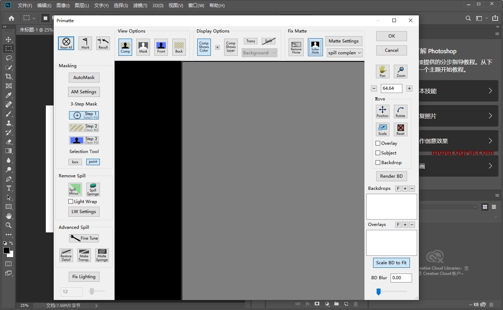The image size is (503, 310).
Task: Select the Rotate move tool
Action: pos(401,112)
